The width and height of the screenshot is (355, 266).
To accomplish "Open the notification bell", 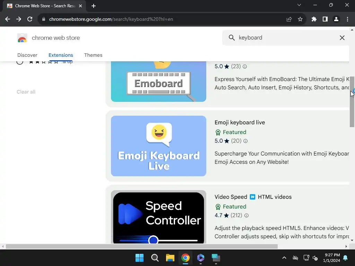I will [346, 258].
